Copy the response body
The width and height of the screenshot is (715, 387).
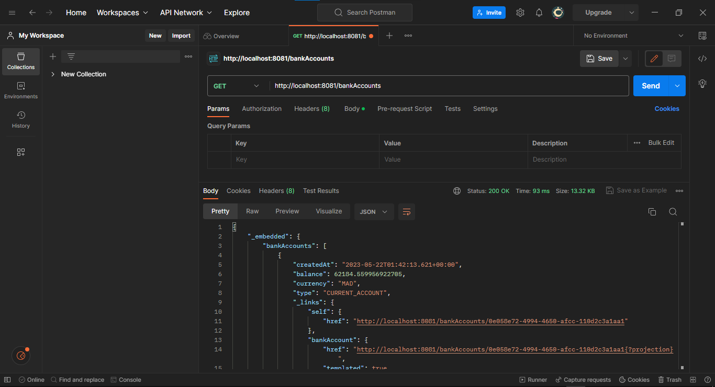click(652, 212)
